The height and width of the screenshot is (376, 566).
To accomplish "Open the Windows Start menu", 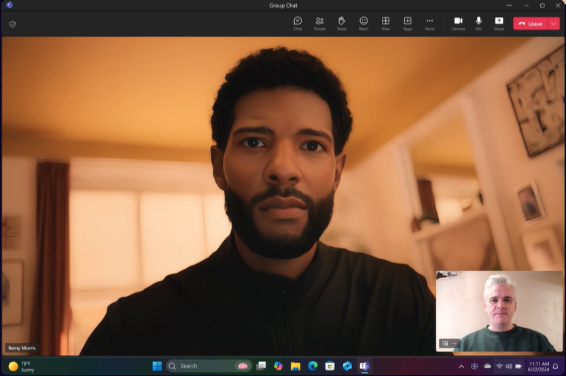I will pos(157,366).
